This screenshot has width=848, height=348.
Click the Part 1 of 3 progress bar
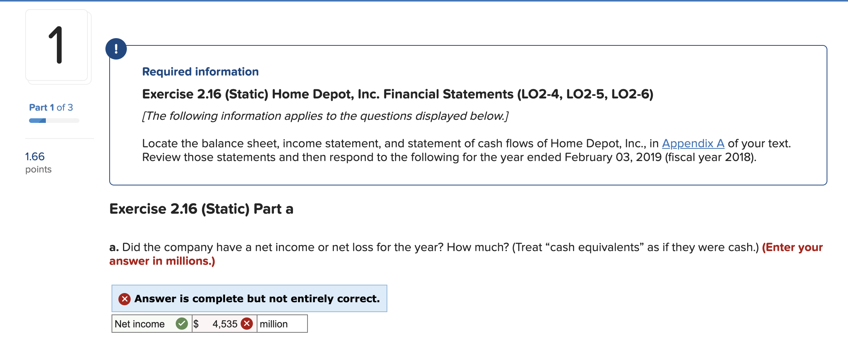(53, 120)
